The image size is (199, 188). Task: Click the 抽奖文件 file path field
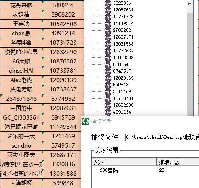162,137
